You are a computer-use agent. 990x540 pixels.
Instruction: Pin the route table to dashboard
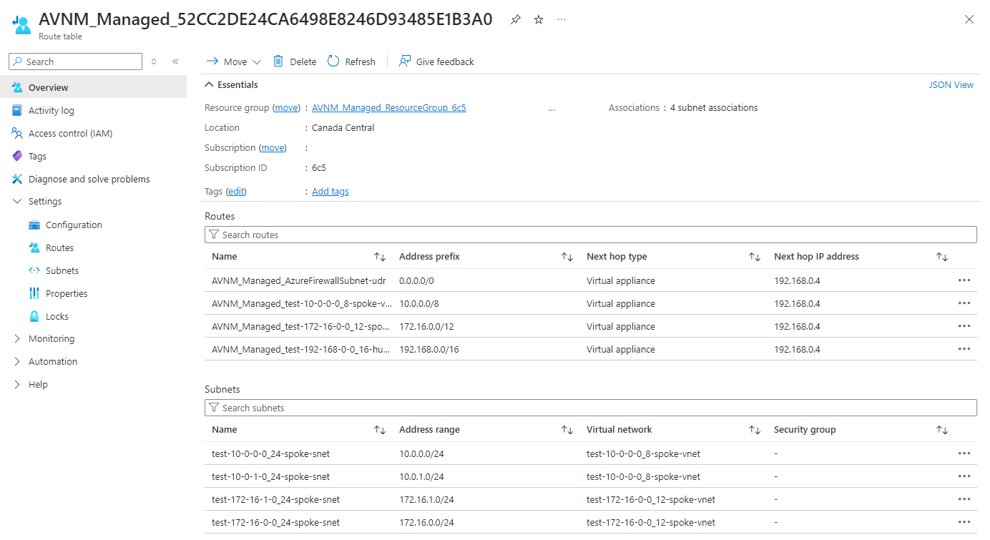[x=515, y=19]
